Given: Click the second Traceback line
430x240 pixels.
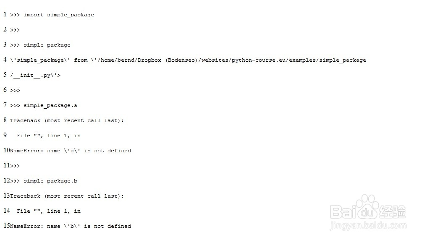Looking at the screenshot, I should point(67,196).
